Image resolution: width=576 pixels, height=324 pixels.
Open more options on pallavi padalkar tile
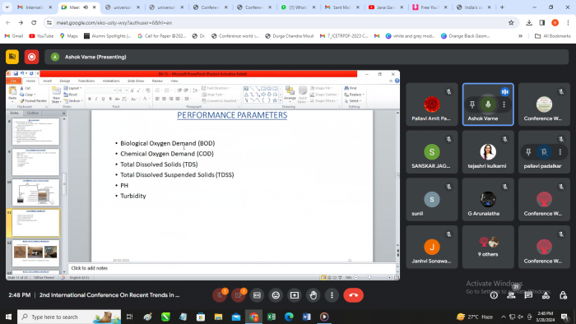tap(560, 152)
